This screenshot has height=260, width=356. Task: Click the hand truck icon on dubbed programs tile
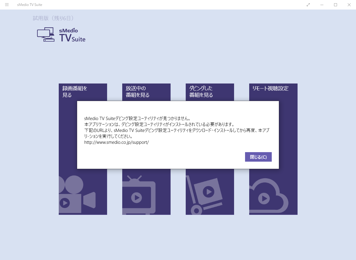(205, 193)
